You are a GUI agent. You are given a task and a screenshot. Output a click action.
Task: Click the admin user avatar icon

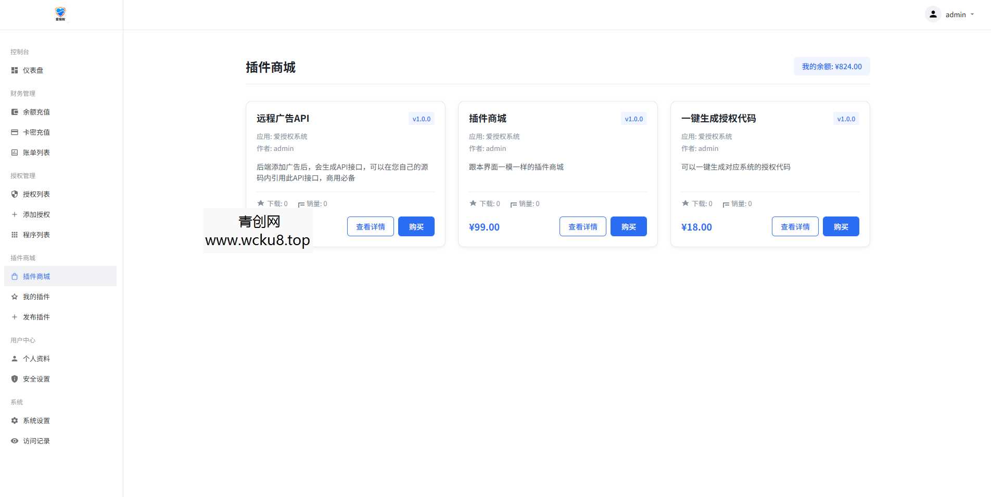pos(932,14)
